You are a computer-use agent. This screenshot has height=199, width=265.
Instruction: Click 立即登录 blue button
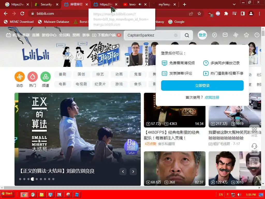pyautogui.click(x=202, y=86)
